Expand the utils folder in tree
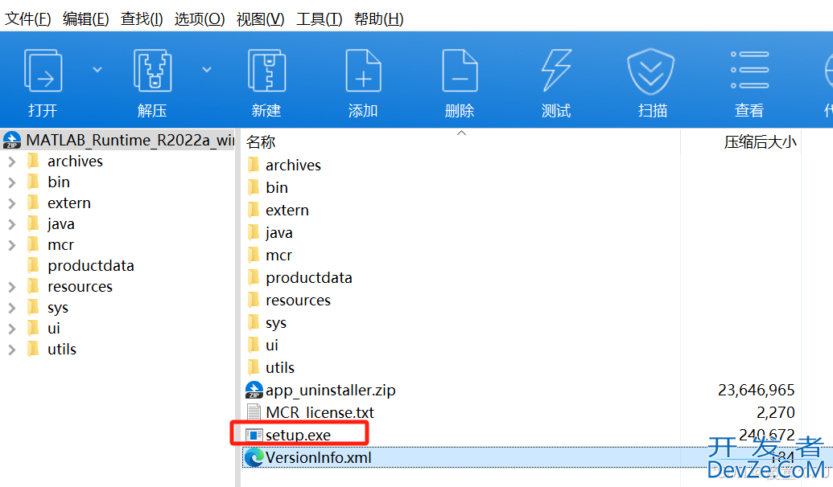Screen dimensions: 833x487 click(x=12, y=350)
